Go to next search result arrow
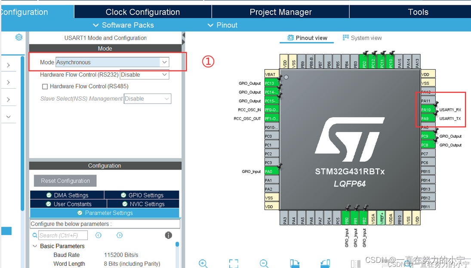 [x=120, y=235]
